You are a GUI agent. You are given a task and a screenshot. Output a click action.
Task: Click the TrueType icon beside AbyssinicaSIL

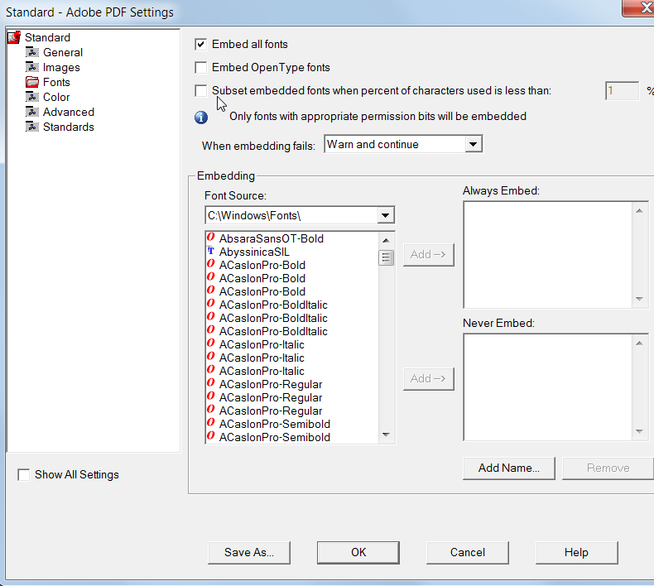pos(210,251)
